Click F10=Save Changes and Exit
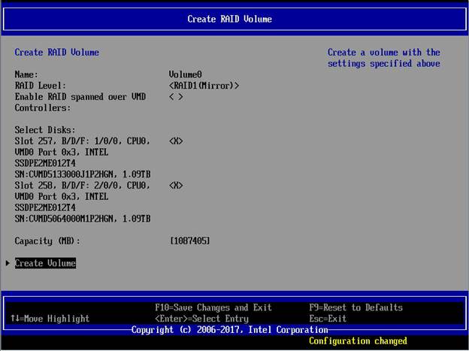Viewport: 469px width, 351px height. [213, 307]
